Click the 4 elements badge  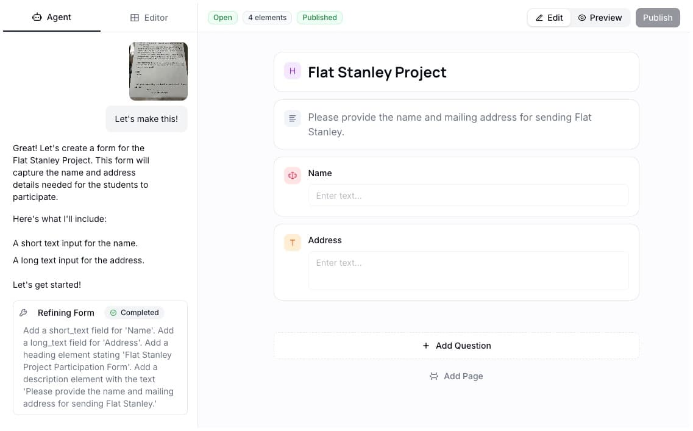click(267, 18)
